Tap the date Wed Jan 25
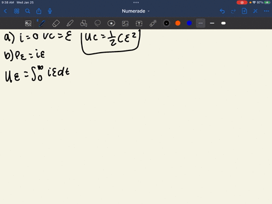Screen dimensions: 272x204 coord(25,2)
